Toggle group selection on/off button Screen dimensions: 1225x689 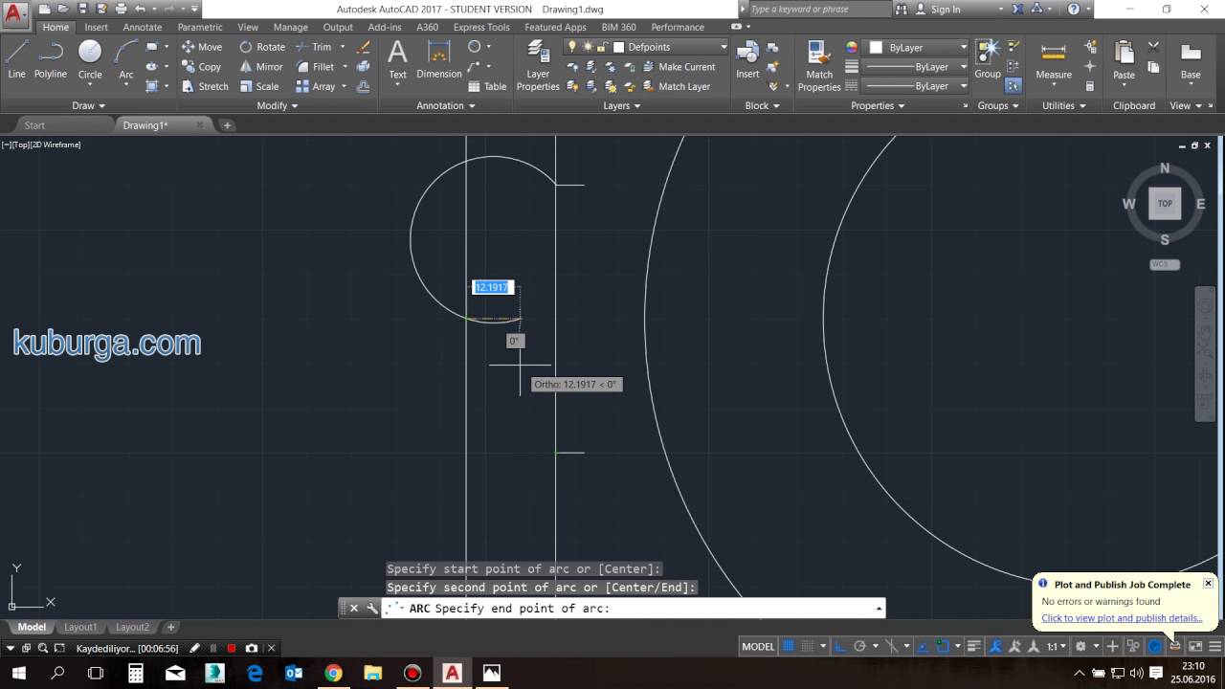[x=1013, y=86]
